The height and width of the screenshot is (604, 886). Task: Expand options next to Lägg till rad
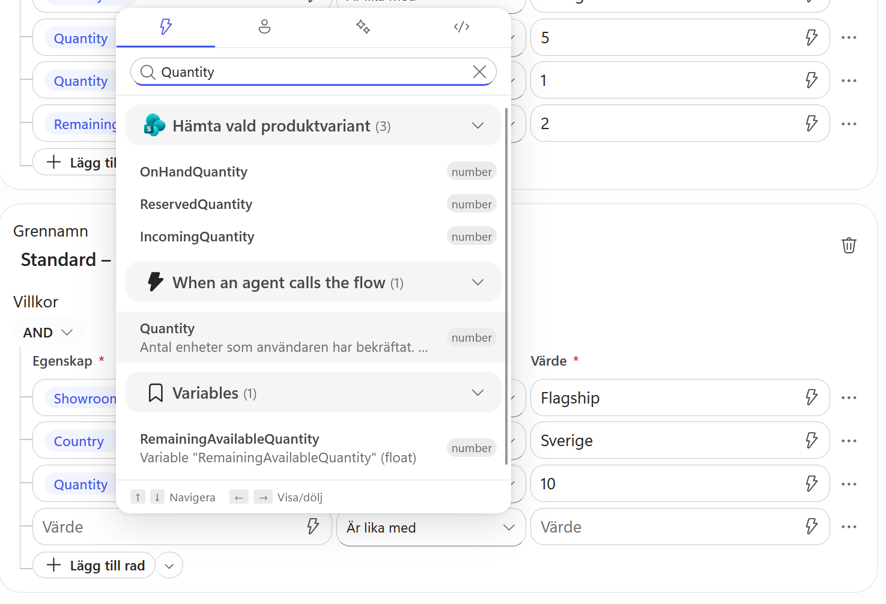169,566
